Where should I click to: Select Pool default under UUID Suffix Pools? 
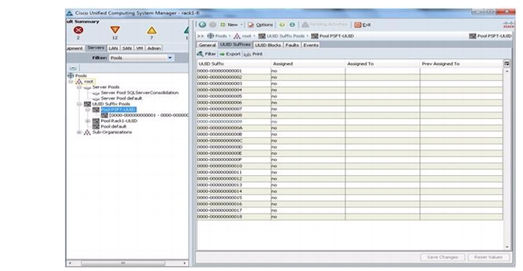click(x=114, y=126)
